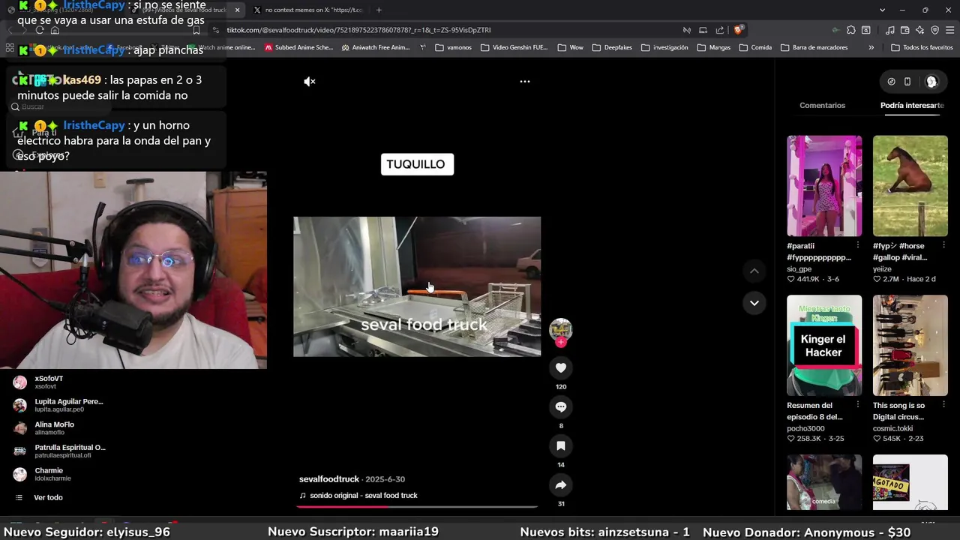Open Brave VPN shield toolbar icon
Viewport: 960px width, 540px height.
pyautogui.click(x=934, y=30)
